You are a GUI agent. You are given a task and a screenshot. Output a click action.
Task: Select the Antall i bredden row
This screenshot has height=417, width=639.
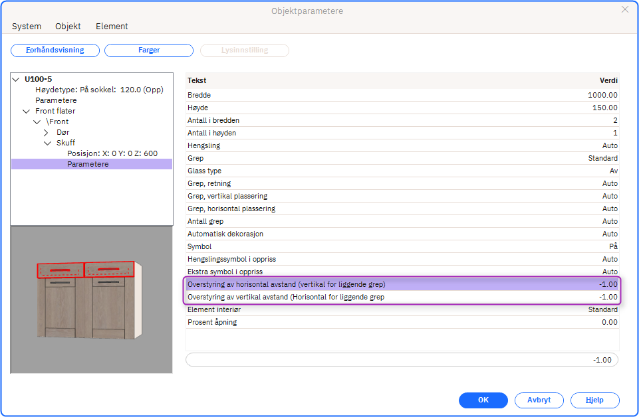[402, 120]
